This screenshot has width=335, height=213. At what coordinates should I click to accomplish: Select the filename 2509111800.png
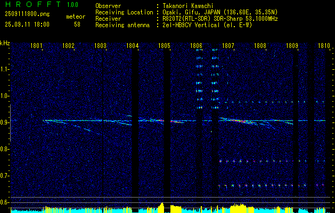[x=27, y=14]
